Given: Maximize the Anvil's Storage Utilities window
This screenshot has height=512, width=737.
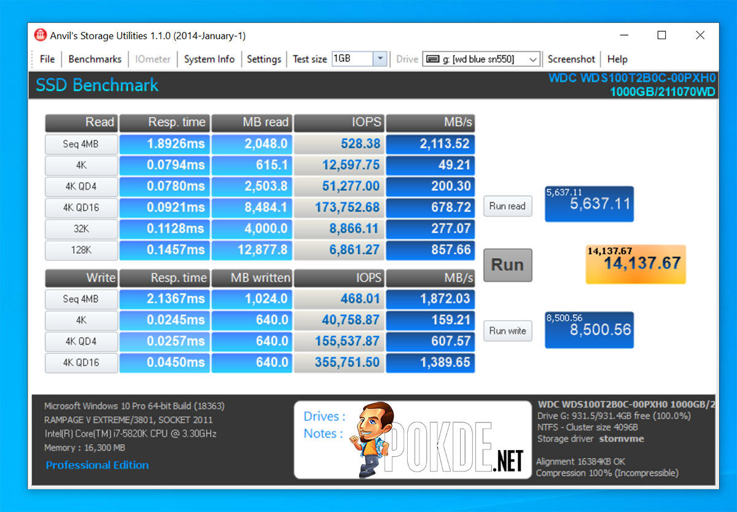Looking at the screenshot, I should coord(661,35).
